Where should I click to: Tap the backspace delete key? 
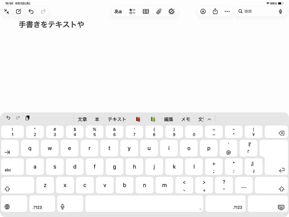point(276,132)
